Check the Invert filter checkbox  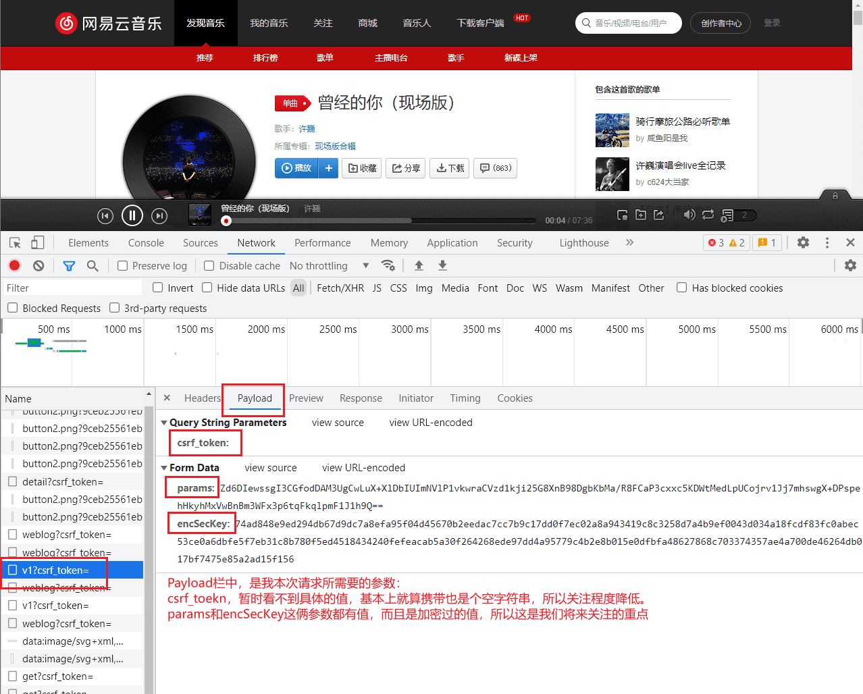point(158,288)
